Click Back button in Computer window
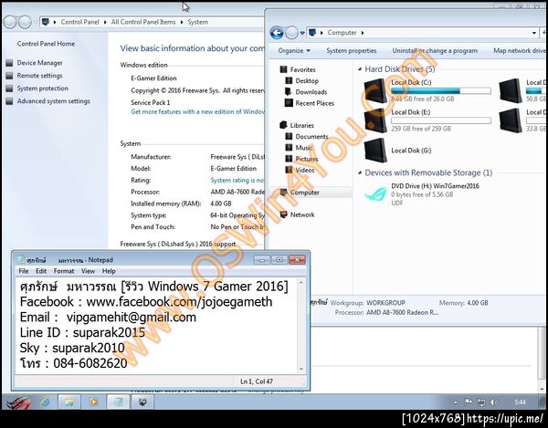Image resolution: width=548 pixels, height=428 pixels. click(277, 33)
